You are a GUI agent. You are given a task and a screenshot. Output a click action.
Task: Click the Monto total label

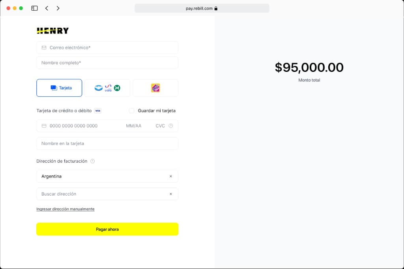pyautogui.click(x=309, y=80)
